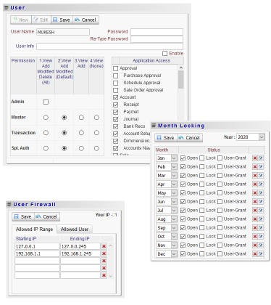Click the red delete icon in Nov row
Screen dimensions: 271x305
point(255,245)
